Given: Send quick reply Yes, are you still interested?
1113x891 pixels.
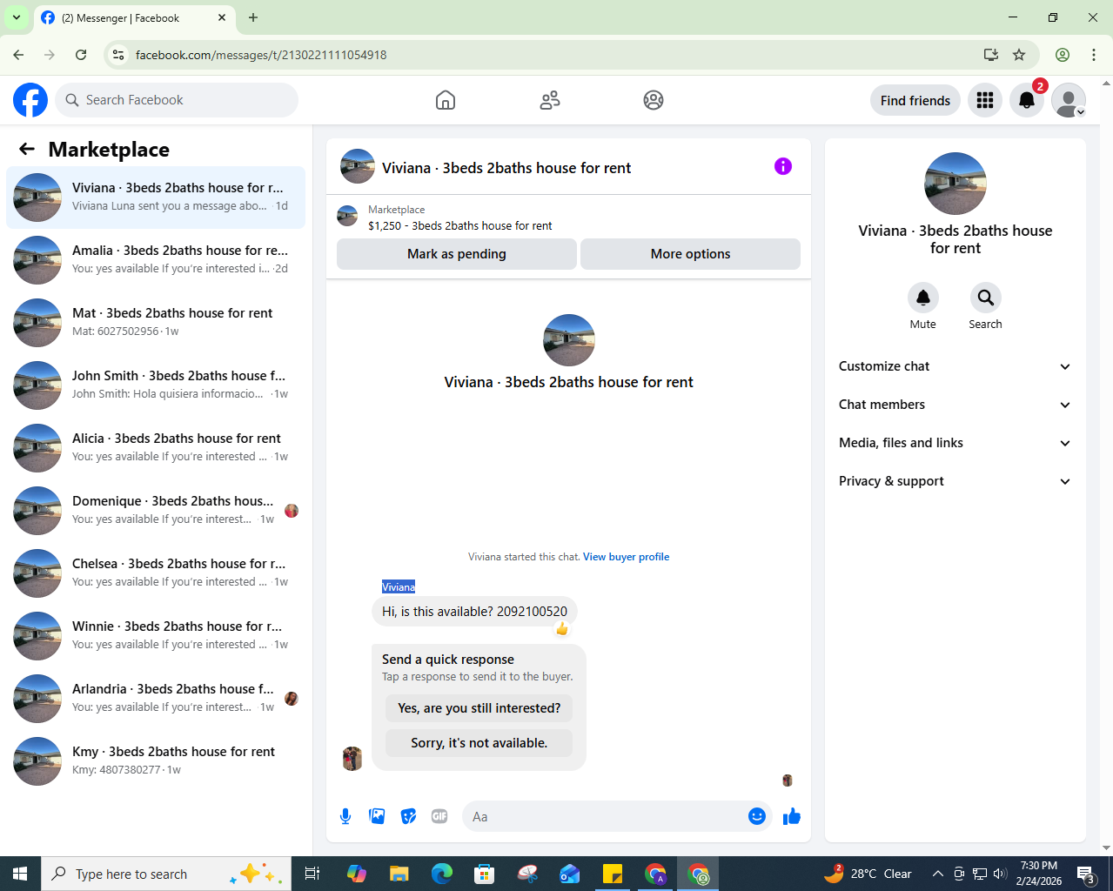Looking at the screenshot, I should [479, 708].
